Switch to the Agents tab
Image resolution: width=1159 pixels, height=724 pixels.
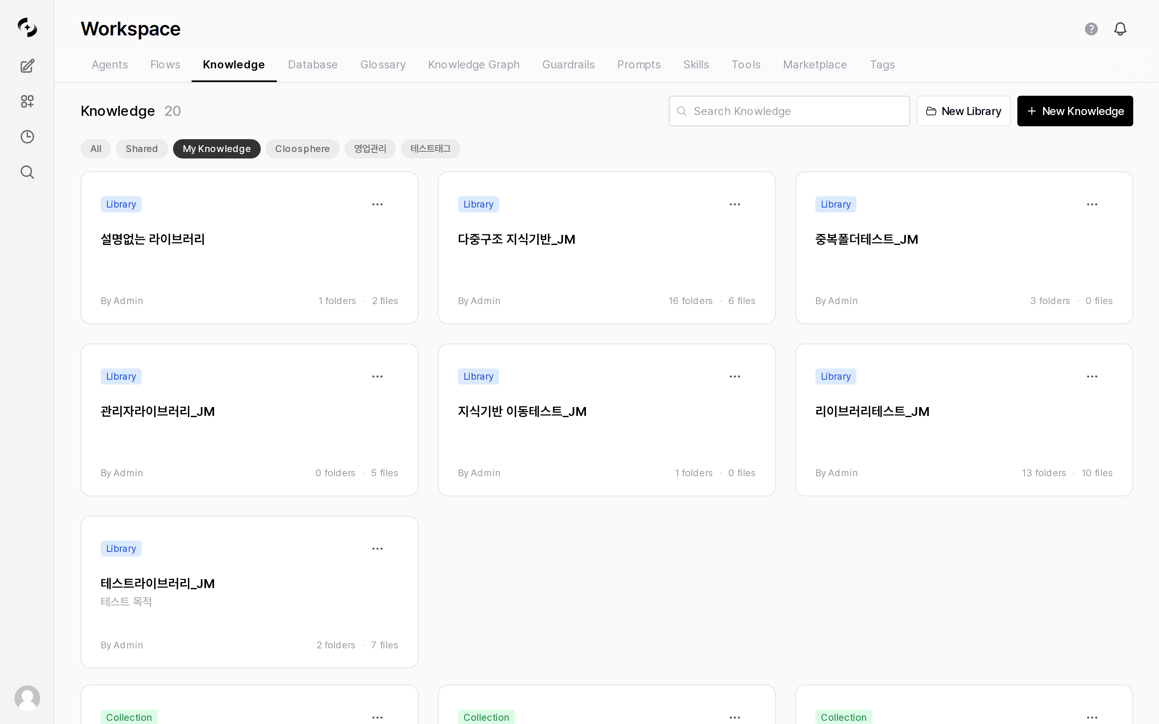point(110,65)
